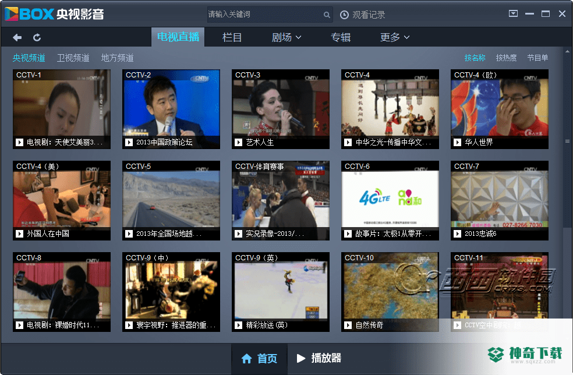Click the play icon on the CCTV-9（中） card

(129, 325)
